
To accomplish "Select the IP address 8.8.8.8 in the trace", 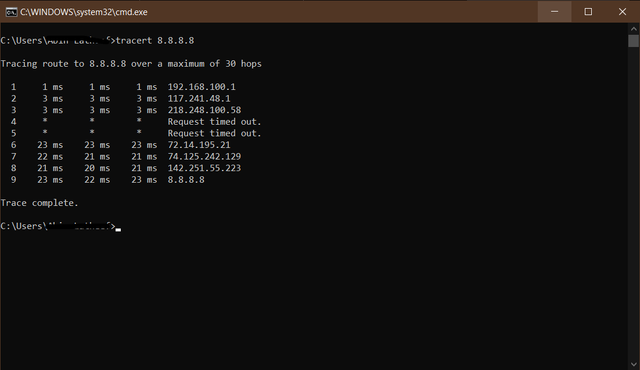I will point(185,179).
